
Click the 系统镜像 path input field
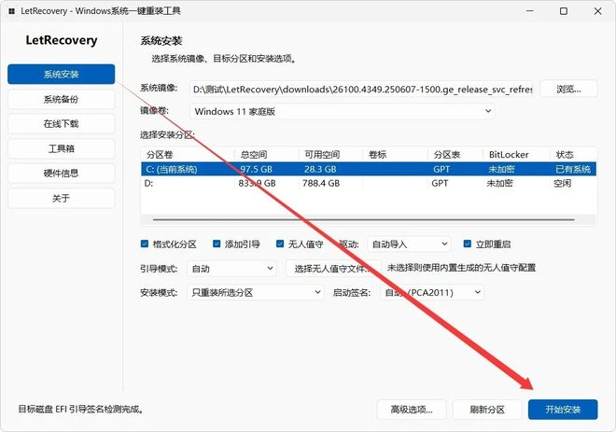pos(361,90)
